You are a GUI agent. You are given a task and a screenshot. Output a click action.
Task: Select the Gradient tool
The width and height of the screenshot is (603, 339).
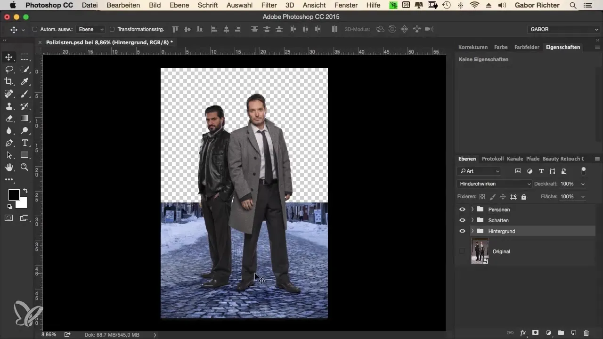tap(24, 118)
